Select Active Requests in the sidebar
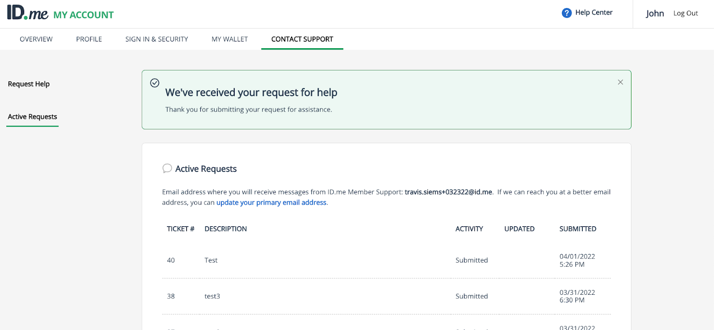The image size is (714, 330). coord(33,117)
